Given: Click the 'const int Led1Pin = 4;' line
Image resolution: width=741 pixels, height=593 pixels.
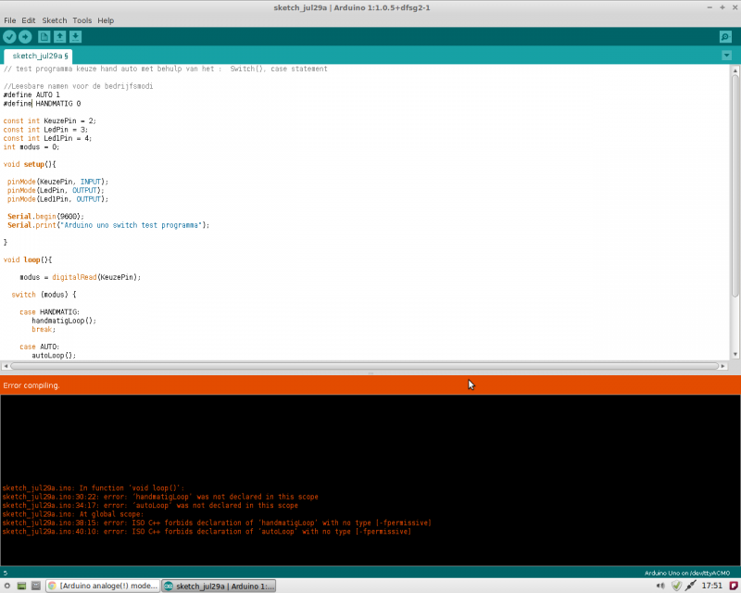Looking at the screenshot, I should 47,139.
